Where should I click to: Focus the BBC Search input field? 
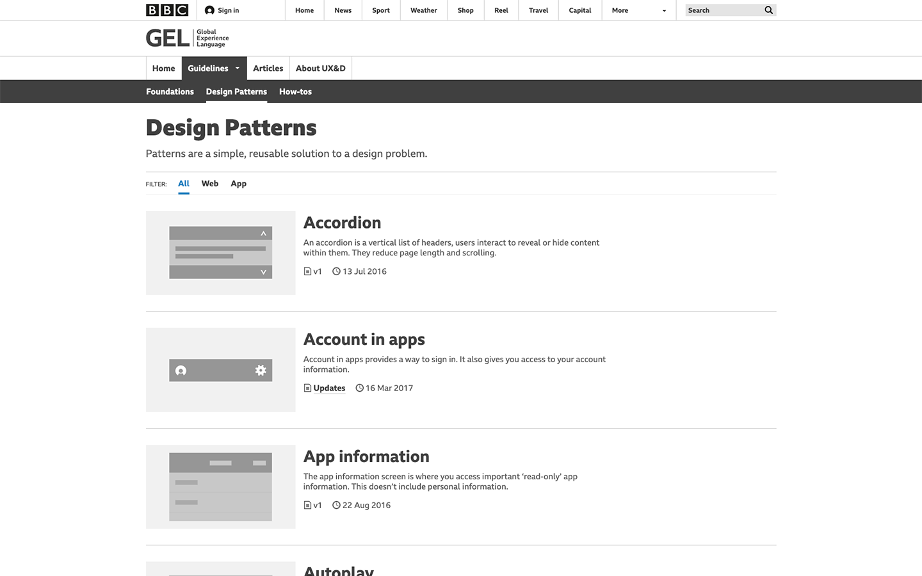click(724, 10)
